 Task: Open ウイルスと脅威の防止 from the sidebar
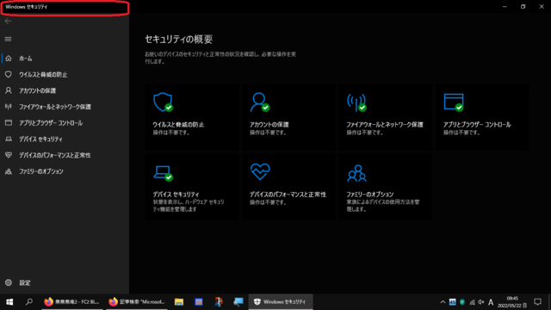65,75
